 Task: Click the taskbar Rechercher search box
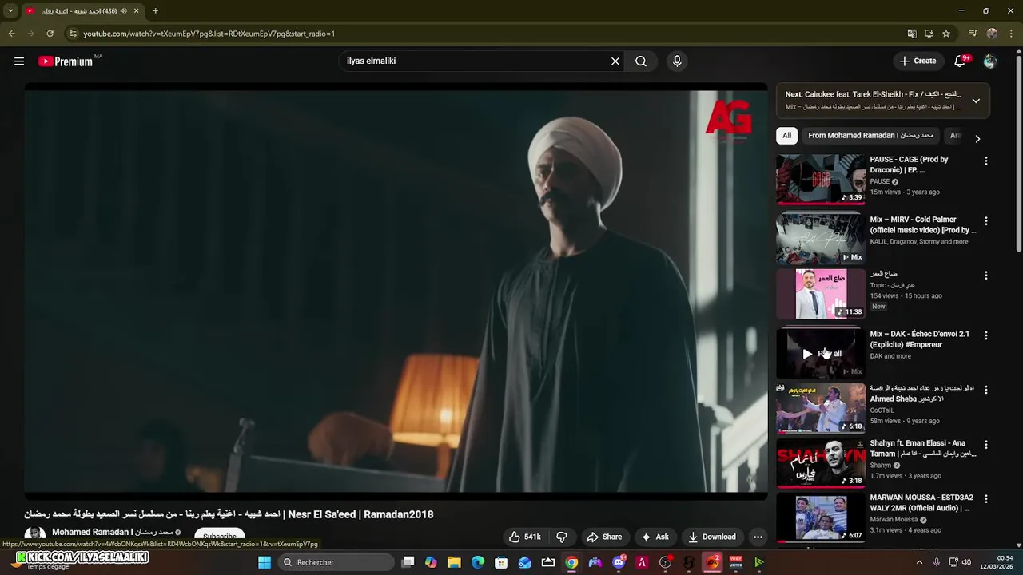336,562
